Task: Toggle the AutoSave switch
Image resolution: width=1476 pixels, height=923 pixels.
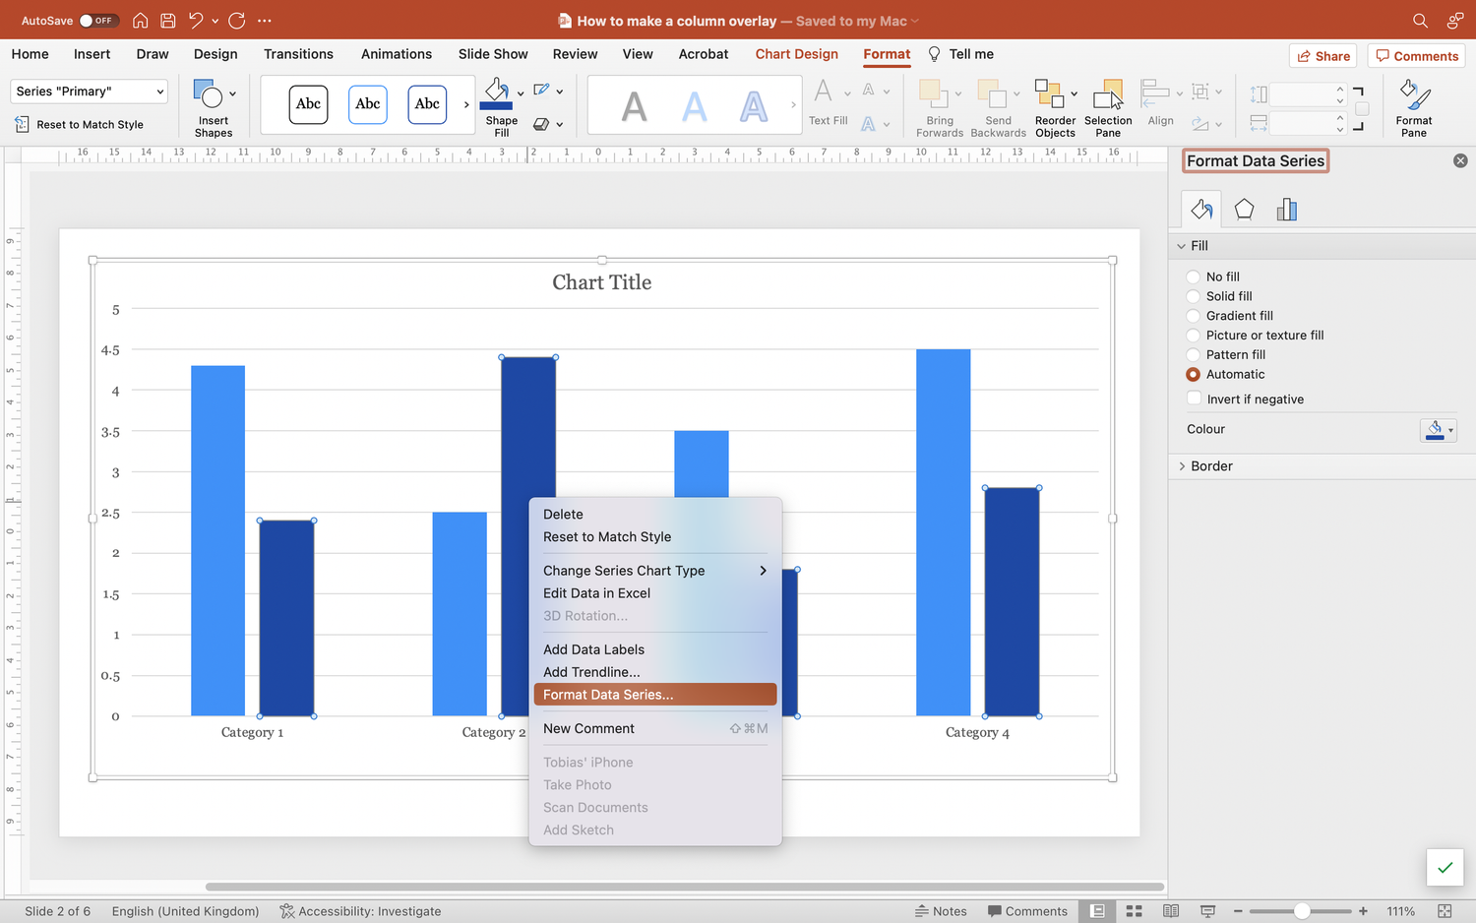Action: (98, 21)
